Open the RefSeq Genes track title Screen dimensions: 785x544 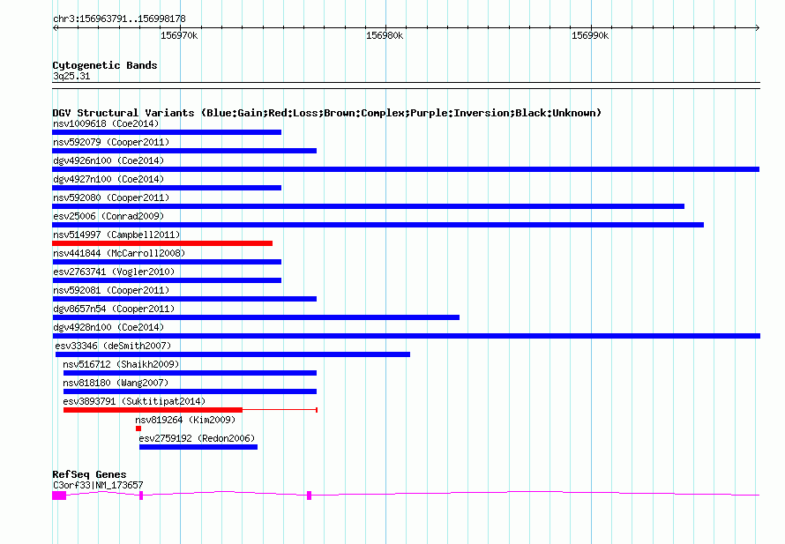click(89, 474)
